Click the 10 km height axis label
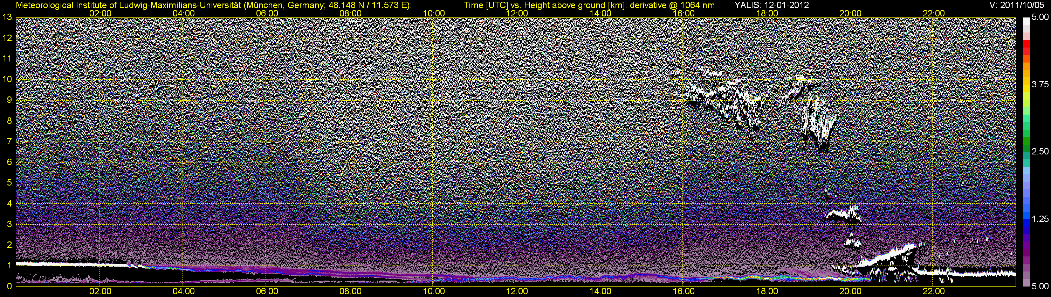This screenshot has height=297, width=1051. (7, 79)
